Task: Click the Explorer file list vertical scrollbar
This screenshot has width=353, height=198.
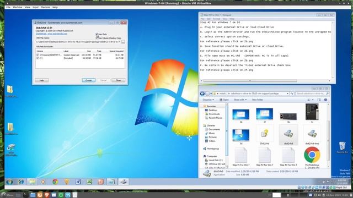Action: [328, 141]
